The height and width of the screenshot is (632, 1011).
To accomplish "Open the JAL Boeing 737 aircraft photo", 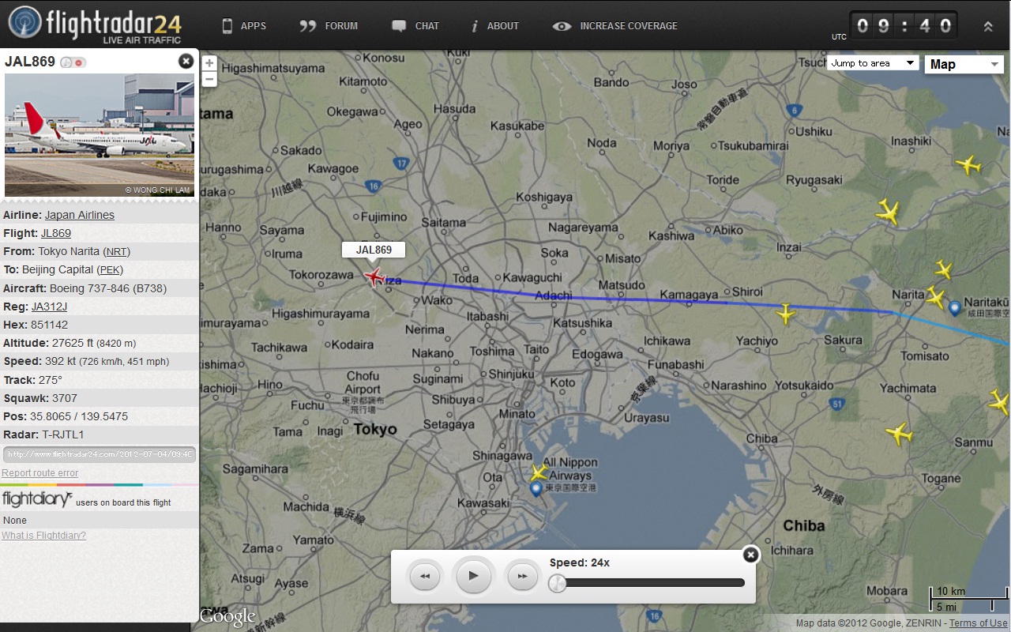I will pyautogui.click(x=100, y=135).
